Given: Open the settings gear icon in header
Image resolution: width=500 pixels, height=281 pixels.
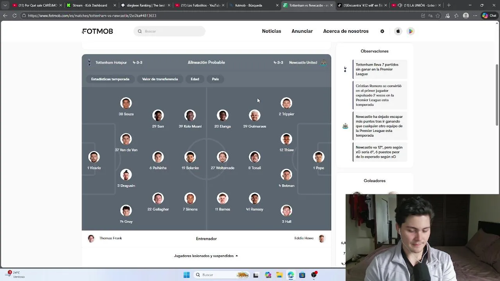Looking at the screenshot, I should [382, 31].
